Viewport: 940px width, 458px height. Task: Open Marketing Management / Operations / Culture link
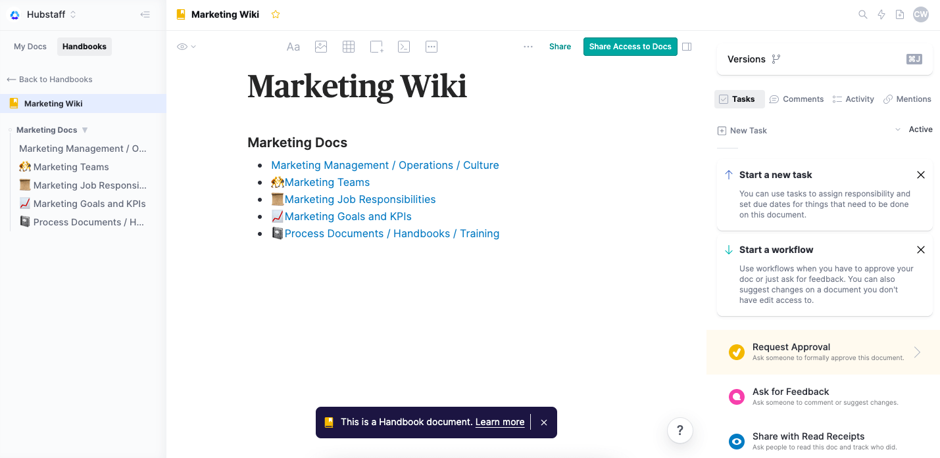pos(385,165)
